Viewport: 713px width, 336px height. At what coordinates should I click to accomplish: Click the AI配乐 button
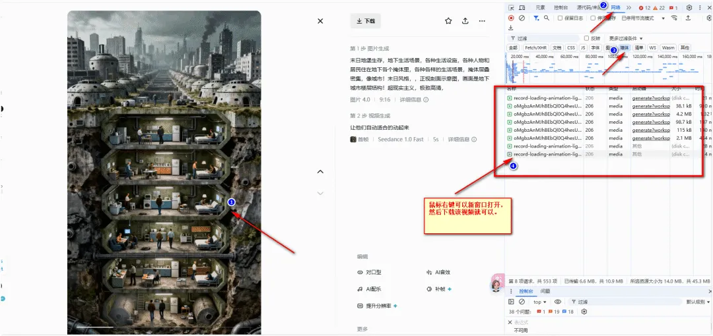point(369,289)
